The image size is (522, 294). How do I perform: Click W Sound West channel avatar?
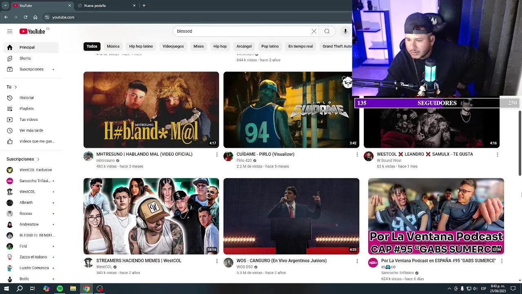(x=369, y=156)
